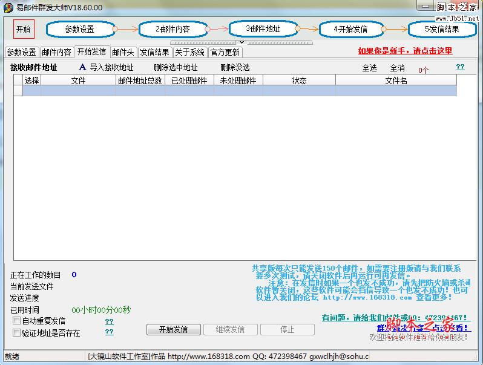The width and height of the screenshot is (483, 365).
Task: Click 全选 to select all addresses
Action: 369,68
